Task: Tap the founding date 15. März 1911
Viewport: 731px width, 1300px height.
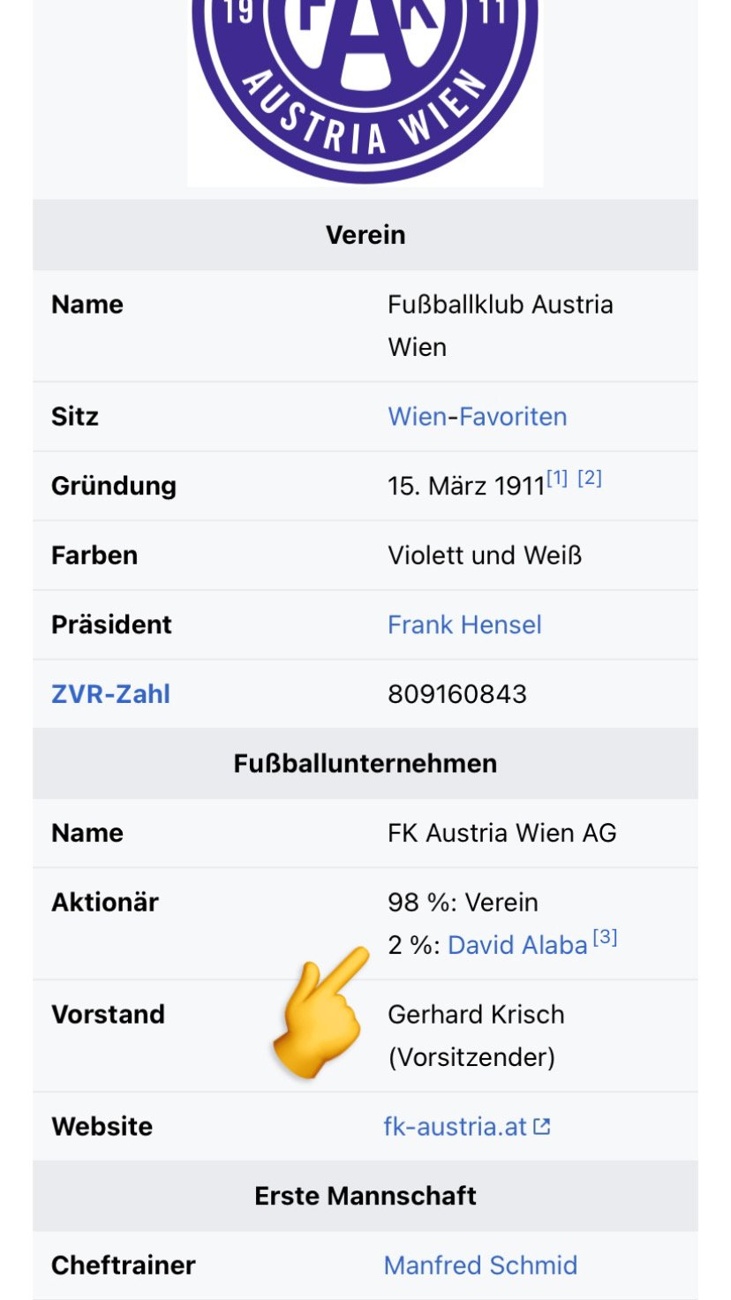Action: pos(466,486)
